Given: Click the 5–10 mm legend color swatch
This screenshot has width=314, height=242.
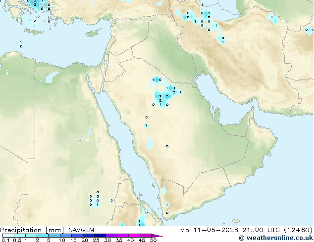Looking at the screenshot, I should tap(54, 236).
